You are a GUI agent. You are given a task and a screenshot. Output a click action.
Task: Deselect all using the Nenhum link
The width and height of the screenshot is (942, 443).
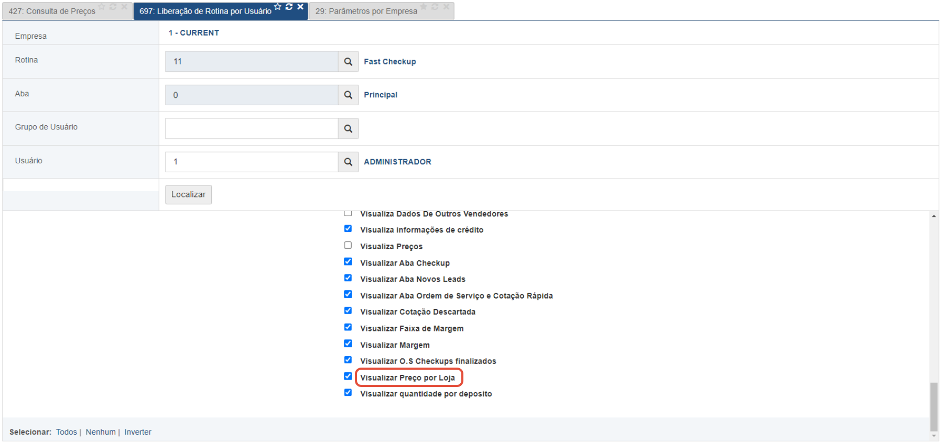coord(101,432)
